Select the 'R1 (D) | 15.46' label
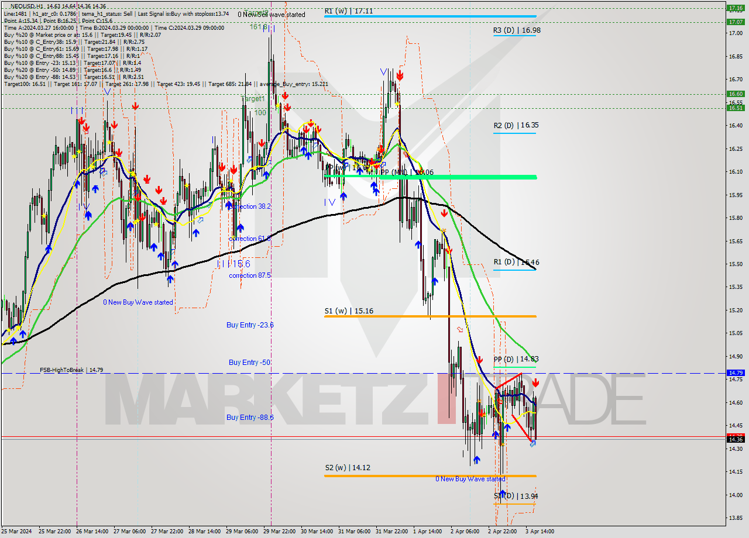 [516, 263]
